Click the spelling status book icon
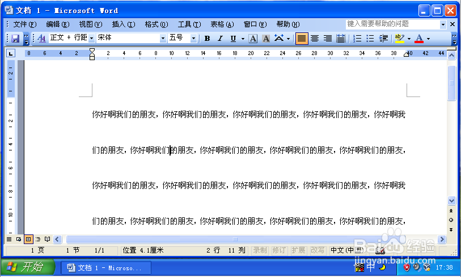 pos(380,250)
